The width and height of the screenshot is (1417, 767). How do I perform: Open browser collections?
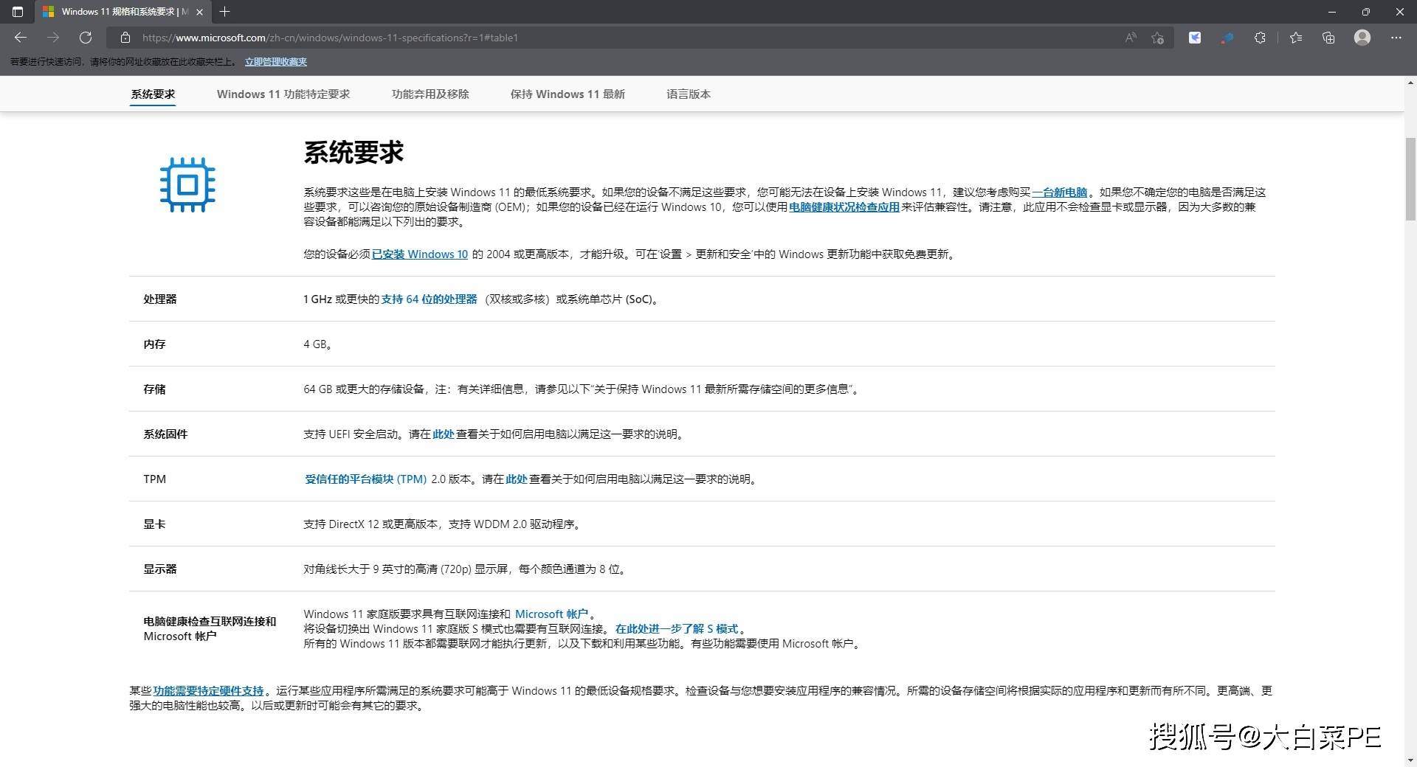coord(1328,38)
